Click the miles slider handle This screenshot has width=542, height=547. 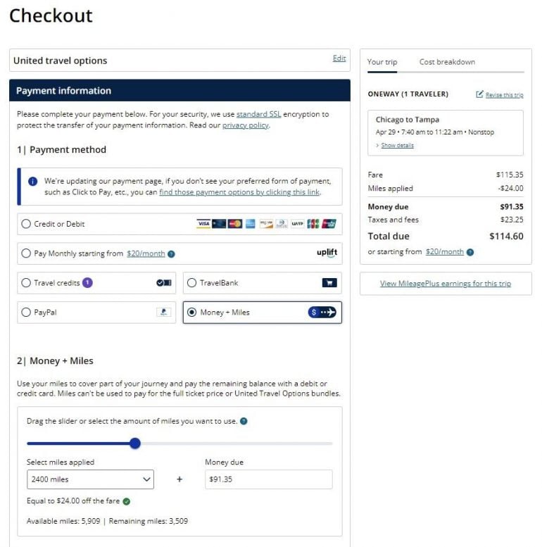(135, 444)
